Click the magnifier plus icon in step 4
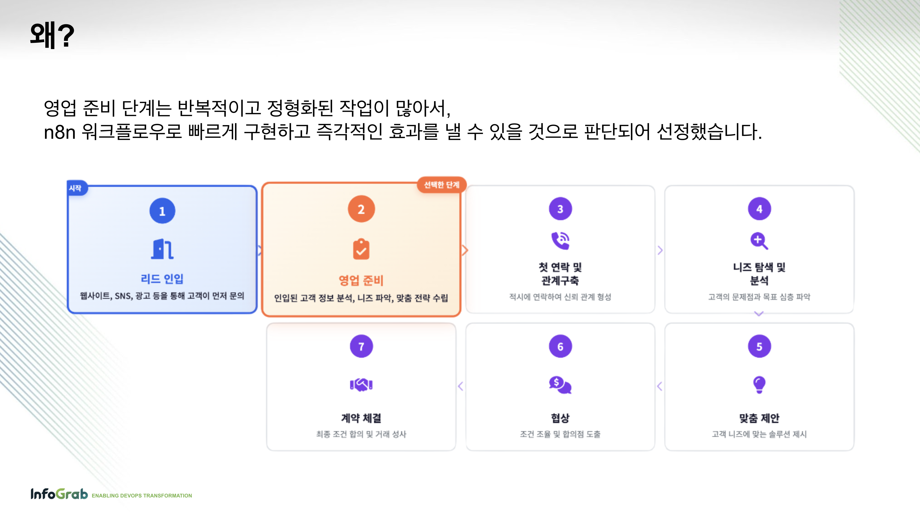Viewport: 920px width, 519px height. pos(759,241)
